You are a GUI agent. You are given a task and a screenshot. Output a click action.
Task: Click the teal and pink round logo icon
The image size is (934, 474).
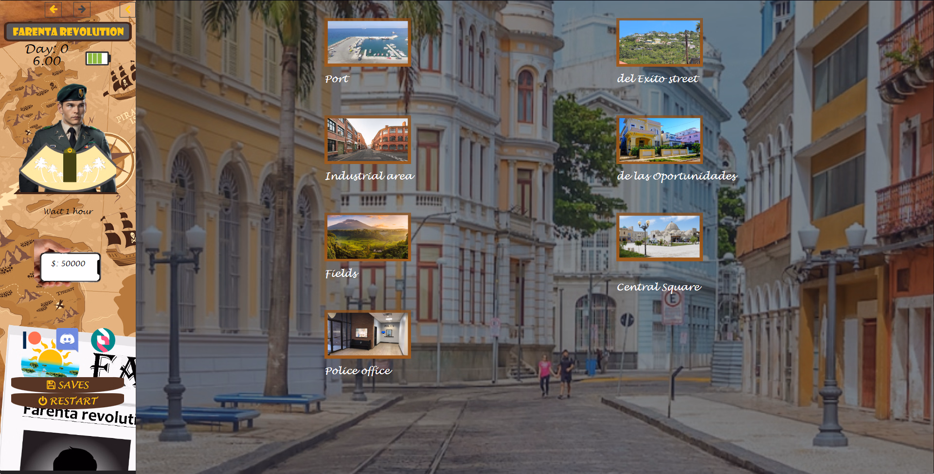coord(103,340)
